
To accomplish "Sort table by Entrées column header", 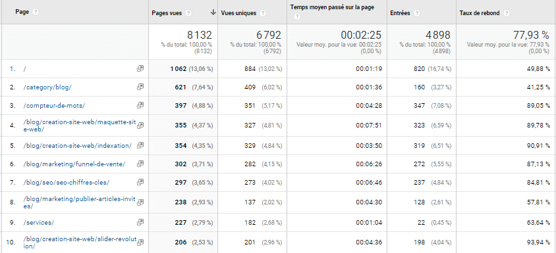I will pyautogui.click(x=400, y=13).
